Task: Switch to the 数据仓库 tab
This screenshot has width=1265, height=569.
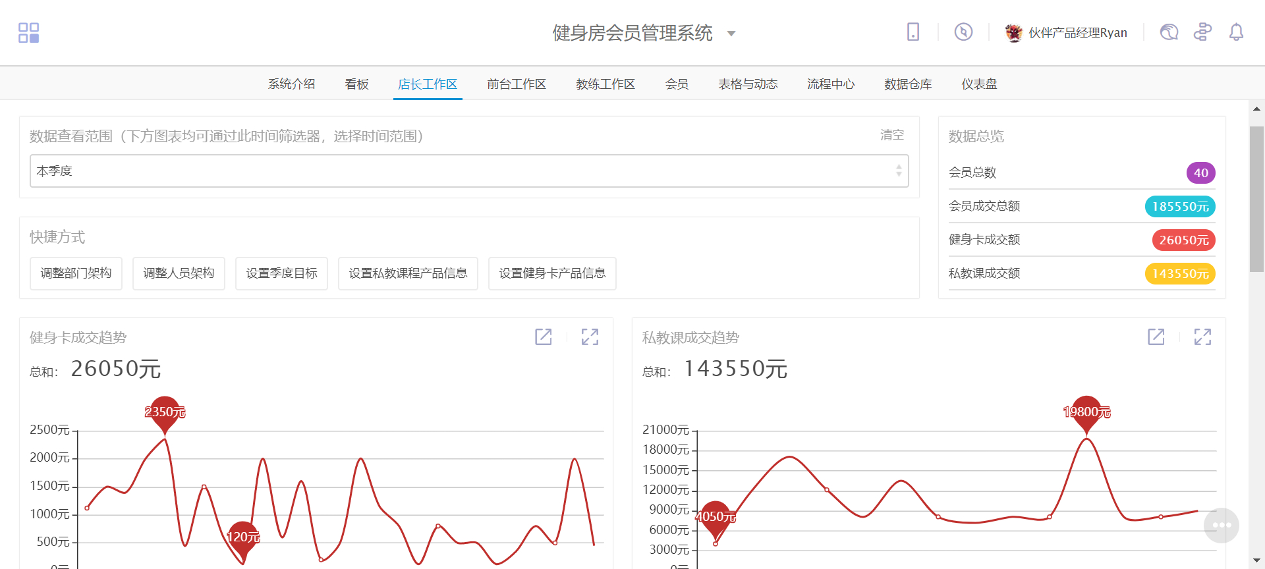Action: (x=907, y=84)
